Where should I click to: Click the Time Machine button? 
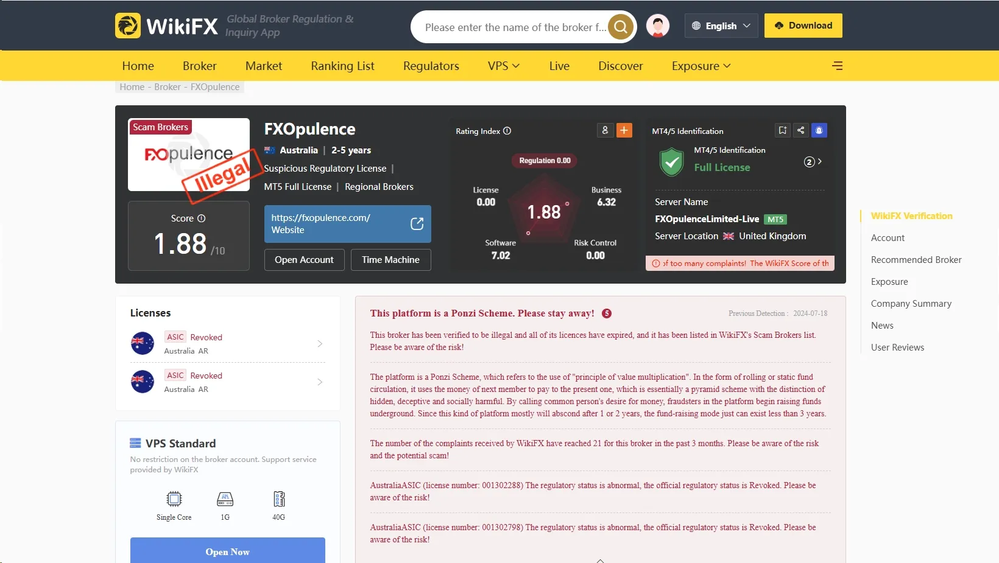[390, 260]
